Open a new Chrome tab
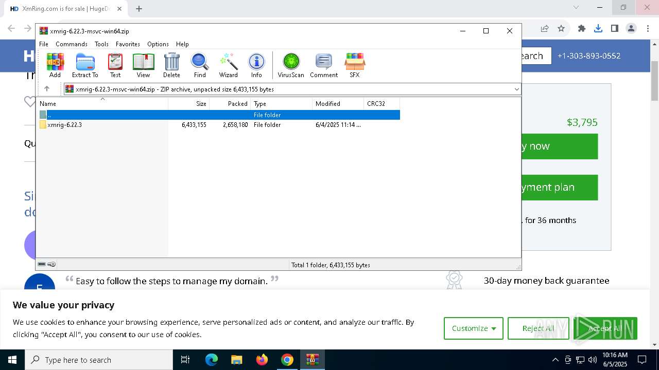The image size is (659, 370). coord(139,9)
